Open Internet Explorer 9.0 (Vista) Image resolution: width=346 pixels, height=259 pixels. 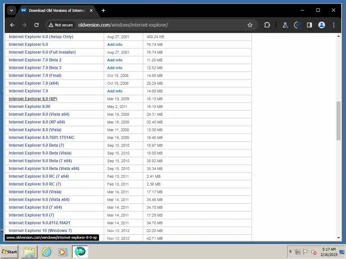pos(35,192)
